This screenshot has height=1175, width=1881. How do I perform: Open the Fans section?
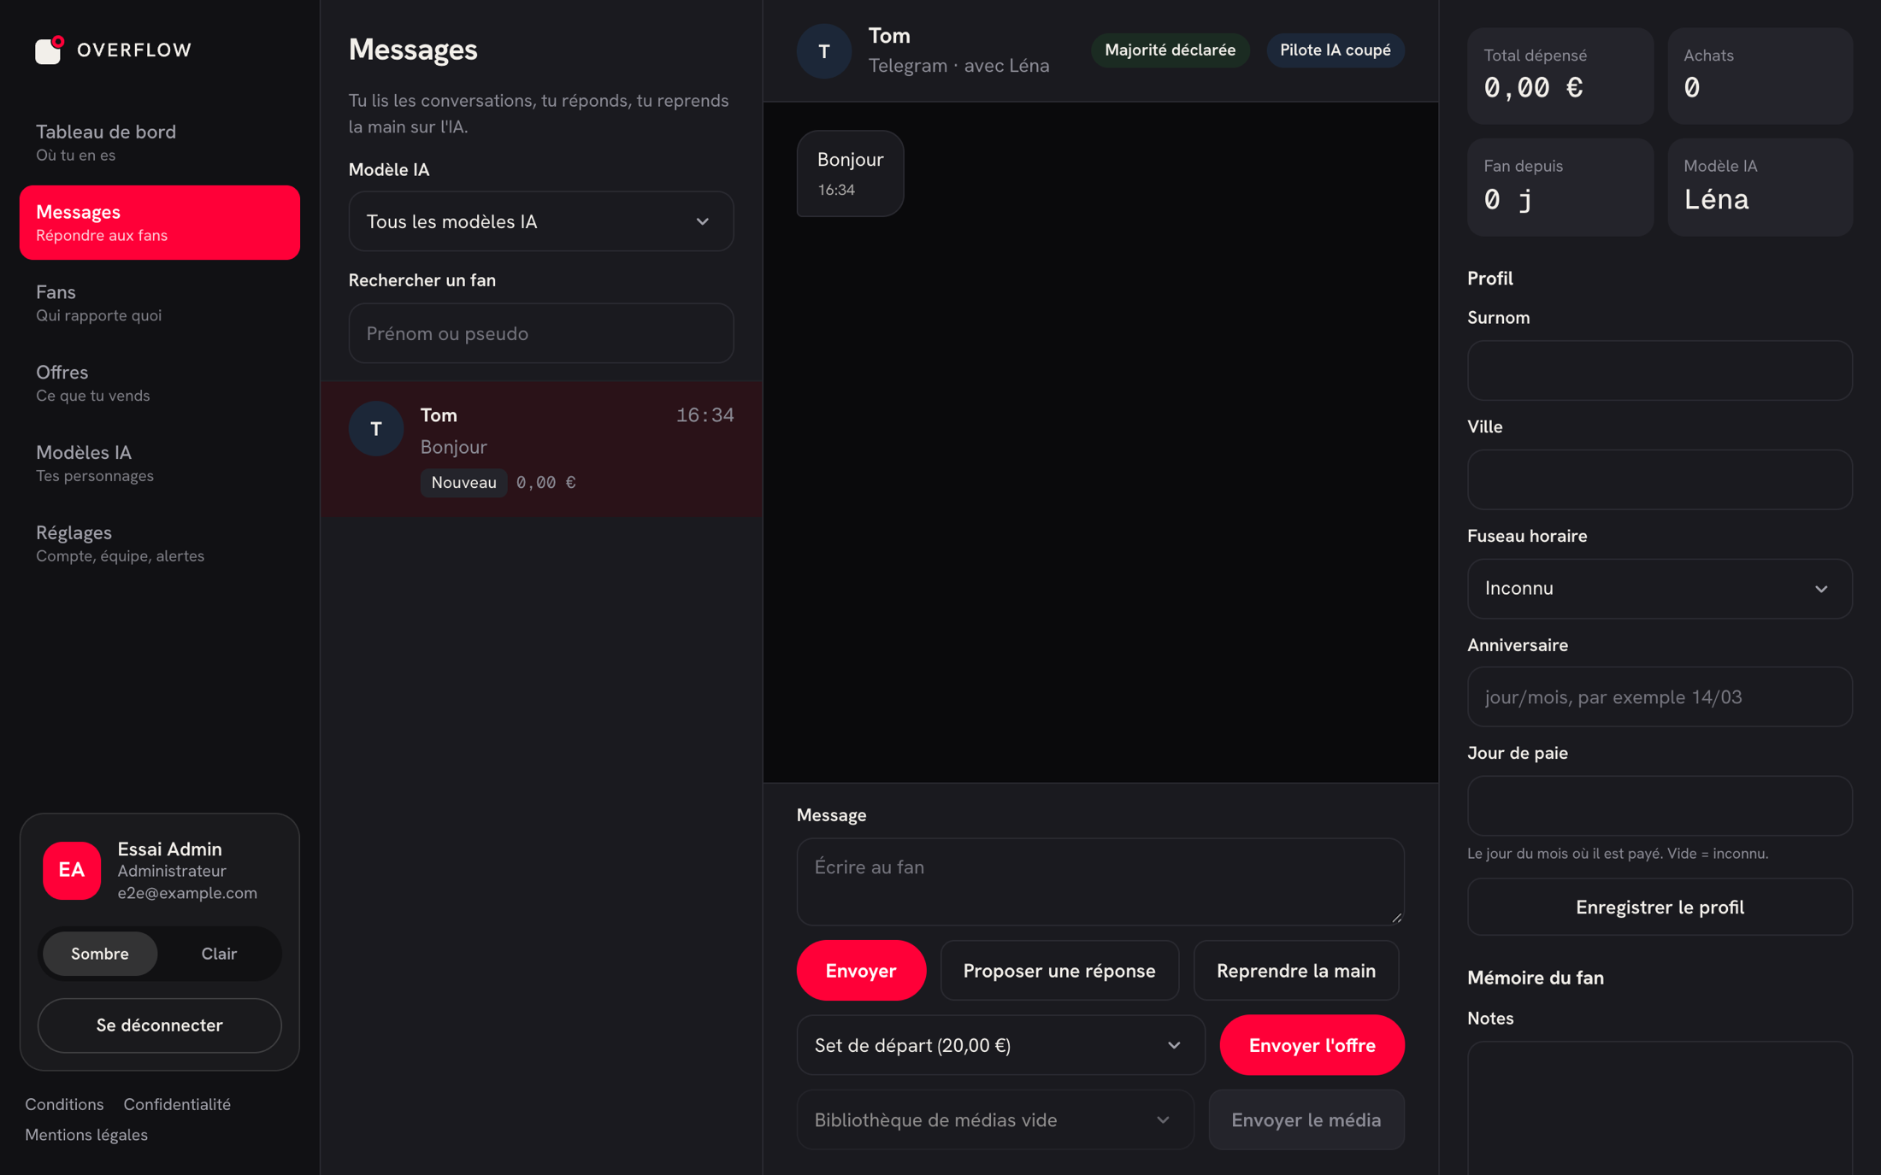click(x=160, y=303)
